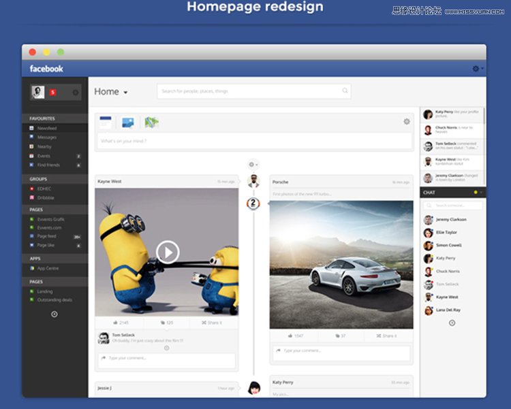This screenshot has height=409, width=511.
Task: Click the chat Search someone field
Action: (452, 206)
